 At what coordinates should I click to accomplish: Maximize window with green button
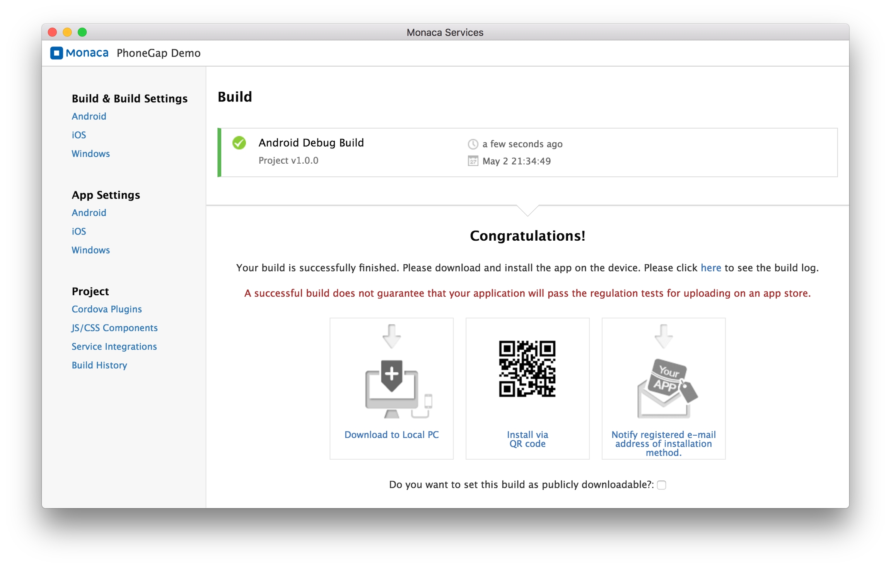pos(82,32)
